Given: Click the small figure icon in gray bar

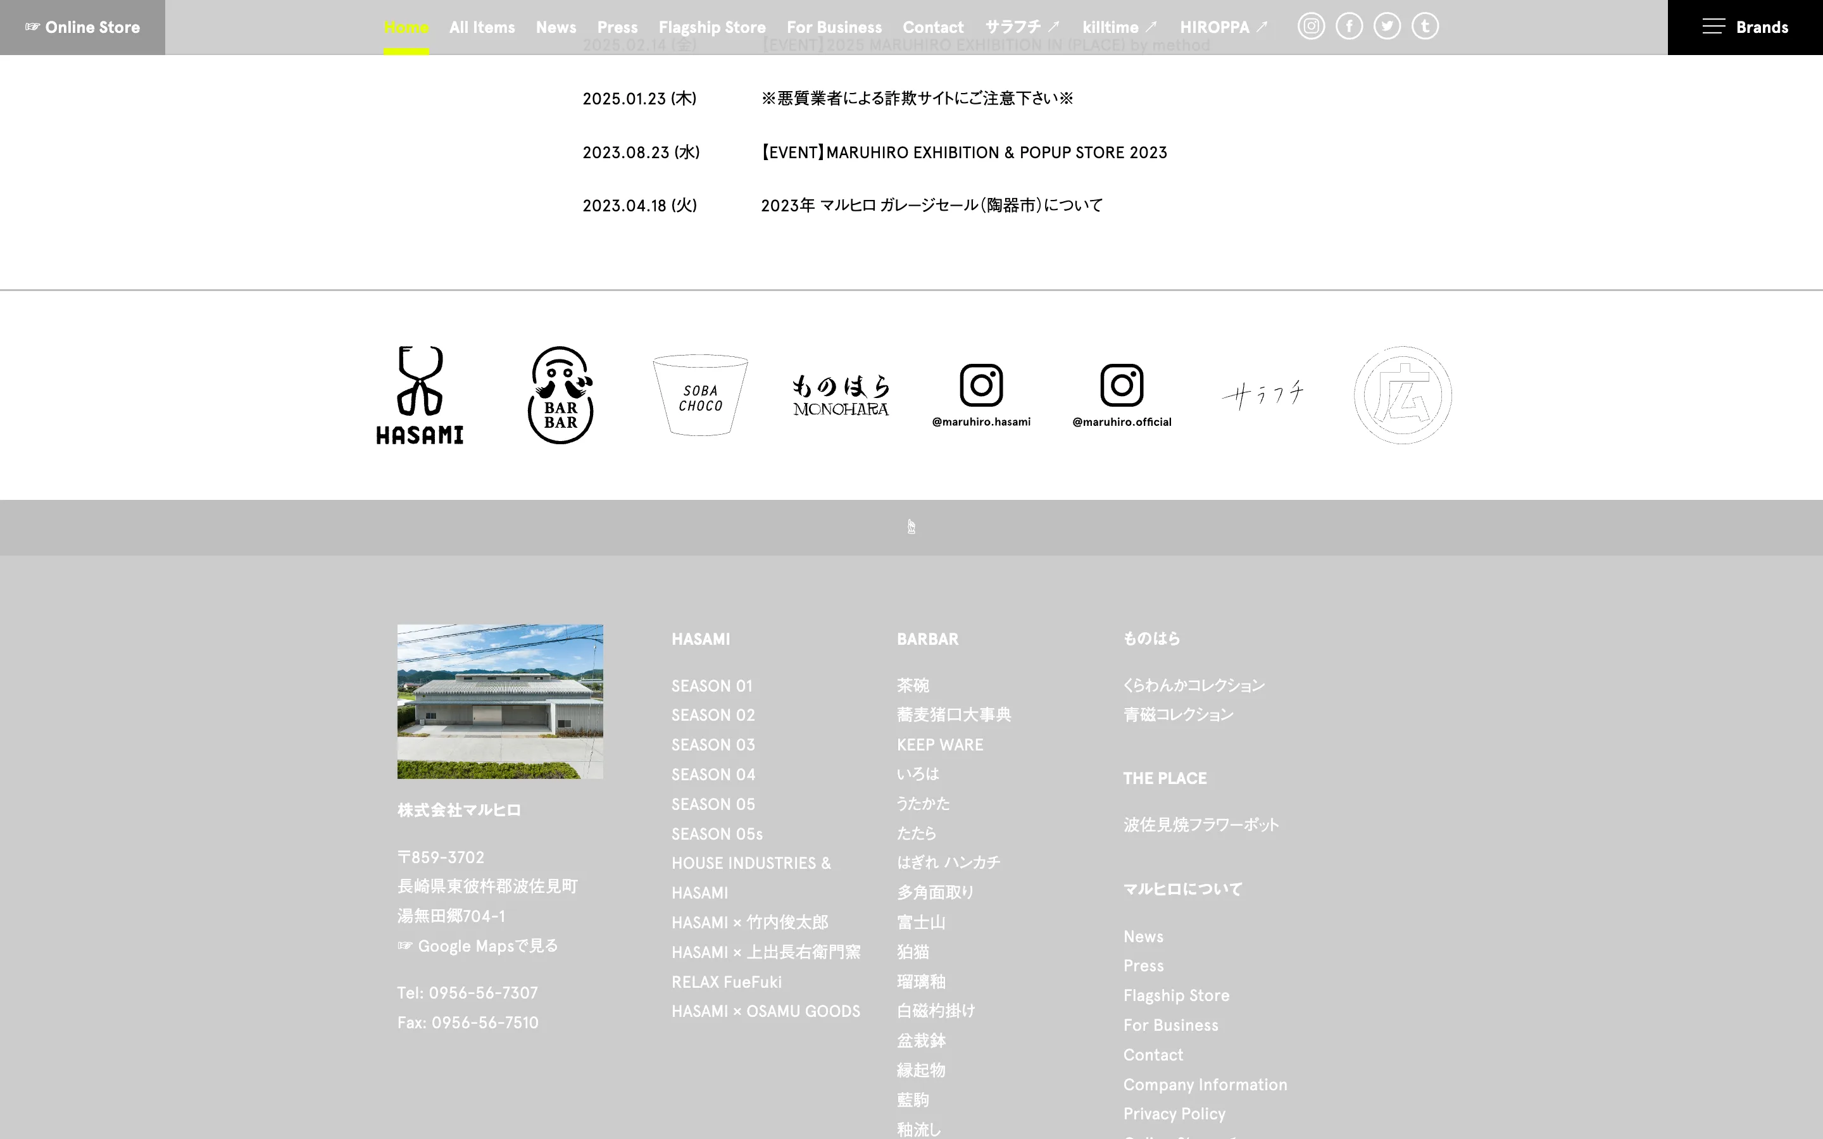Looking at the screenshot, I should coord(911,526).
